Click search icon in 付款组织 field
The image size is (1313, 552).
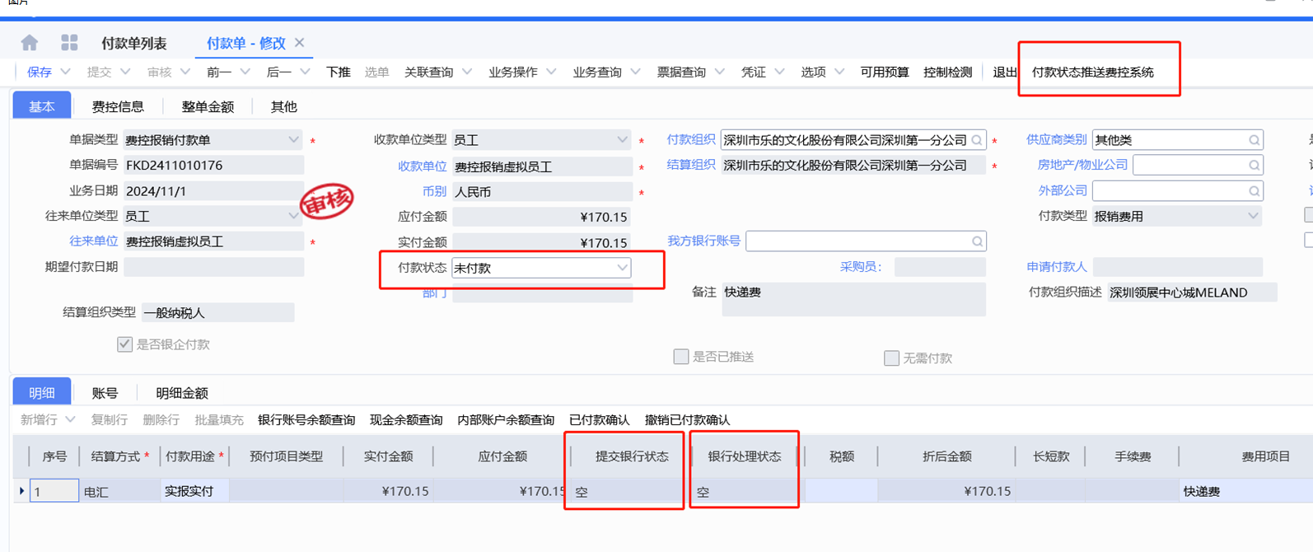pos(977,140)
